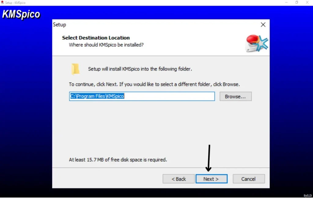Select the highlighted C:\Program Files\KMSpico text
The width and height of the screenshot is (313, 198).
97,96
